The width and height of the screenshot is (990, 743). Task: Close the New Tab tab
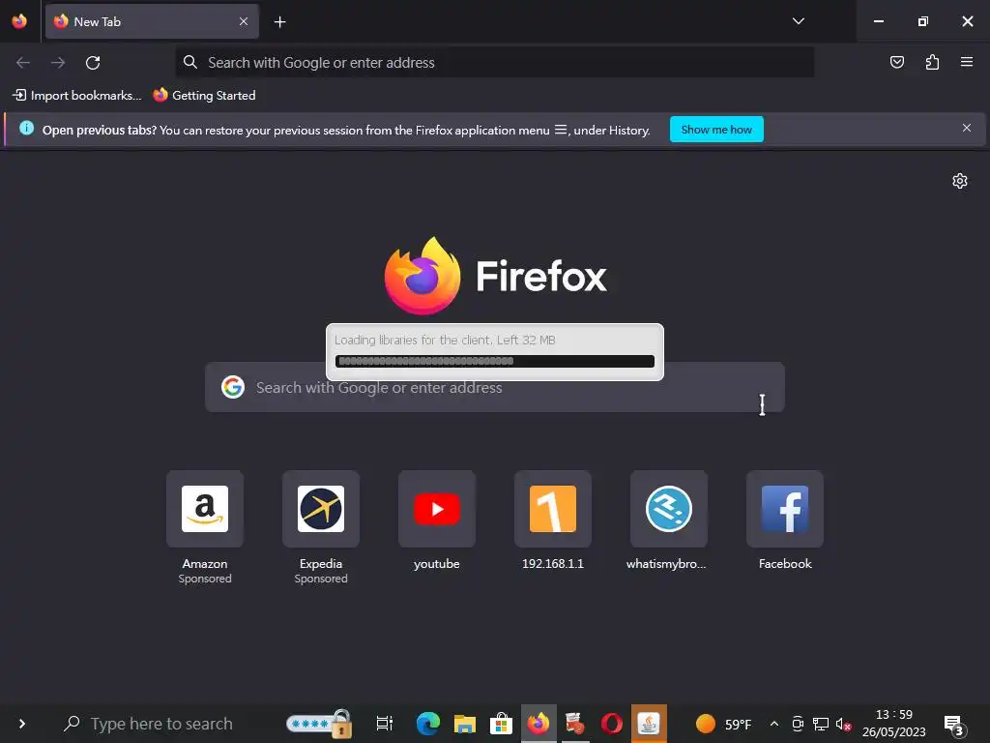(x=243, y=21)
